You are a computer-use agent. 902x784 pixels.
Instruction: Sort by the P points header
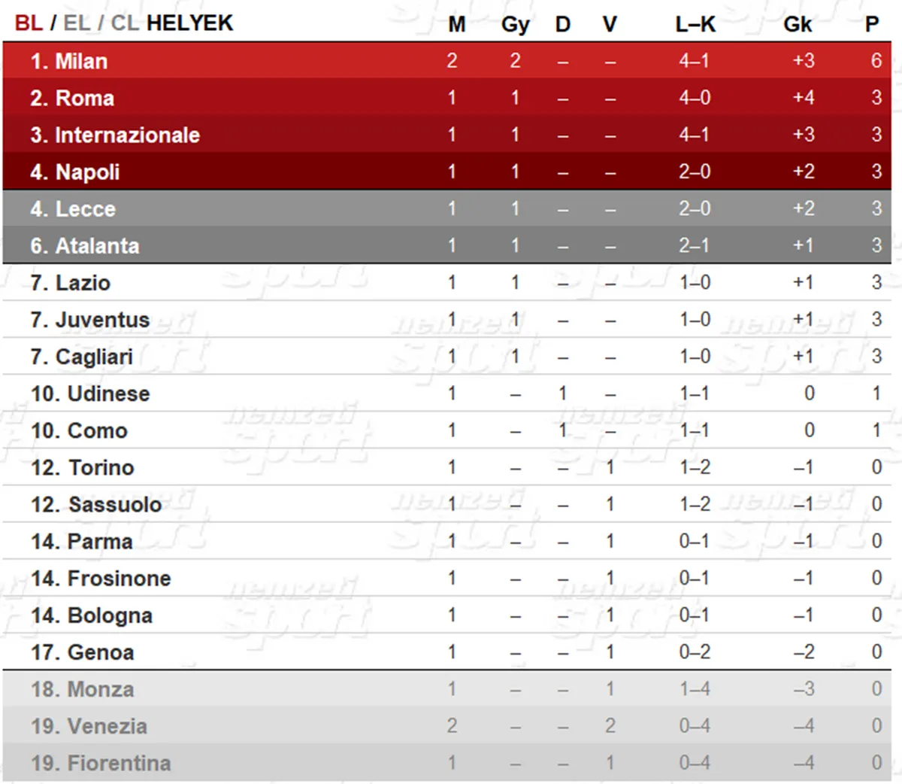[x=872, y=25]
